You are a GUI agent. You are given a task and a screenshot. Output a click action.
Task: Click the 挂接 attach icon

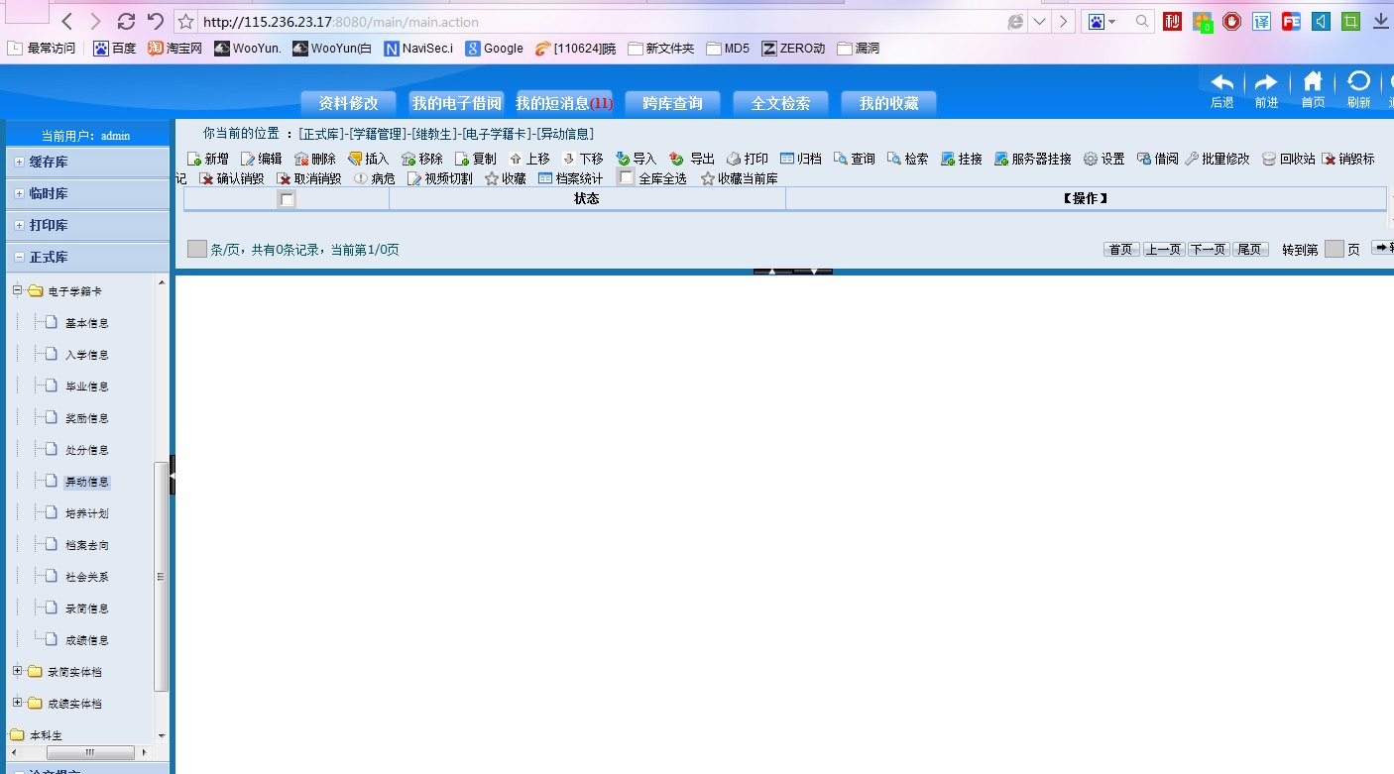(948, 159)
